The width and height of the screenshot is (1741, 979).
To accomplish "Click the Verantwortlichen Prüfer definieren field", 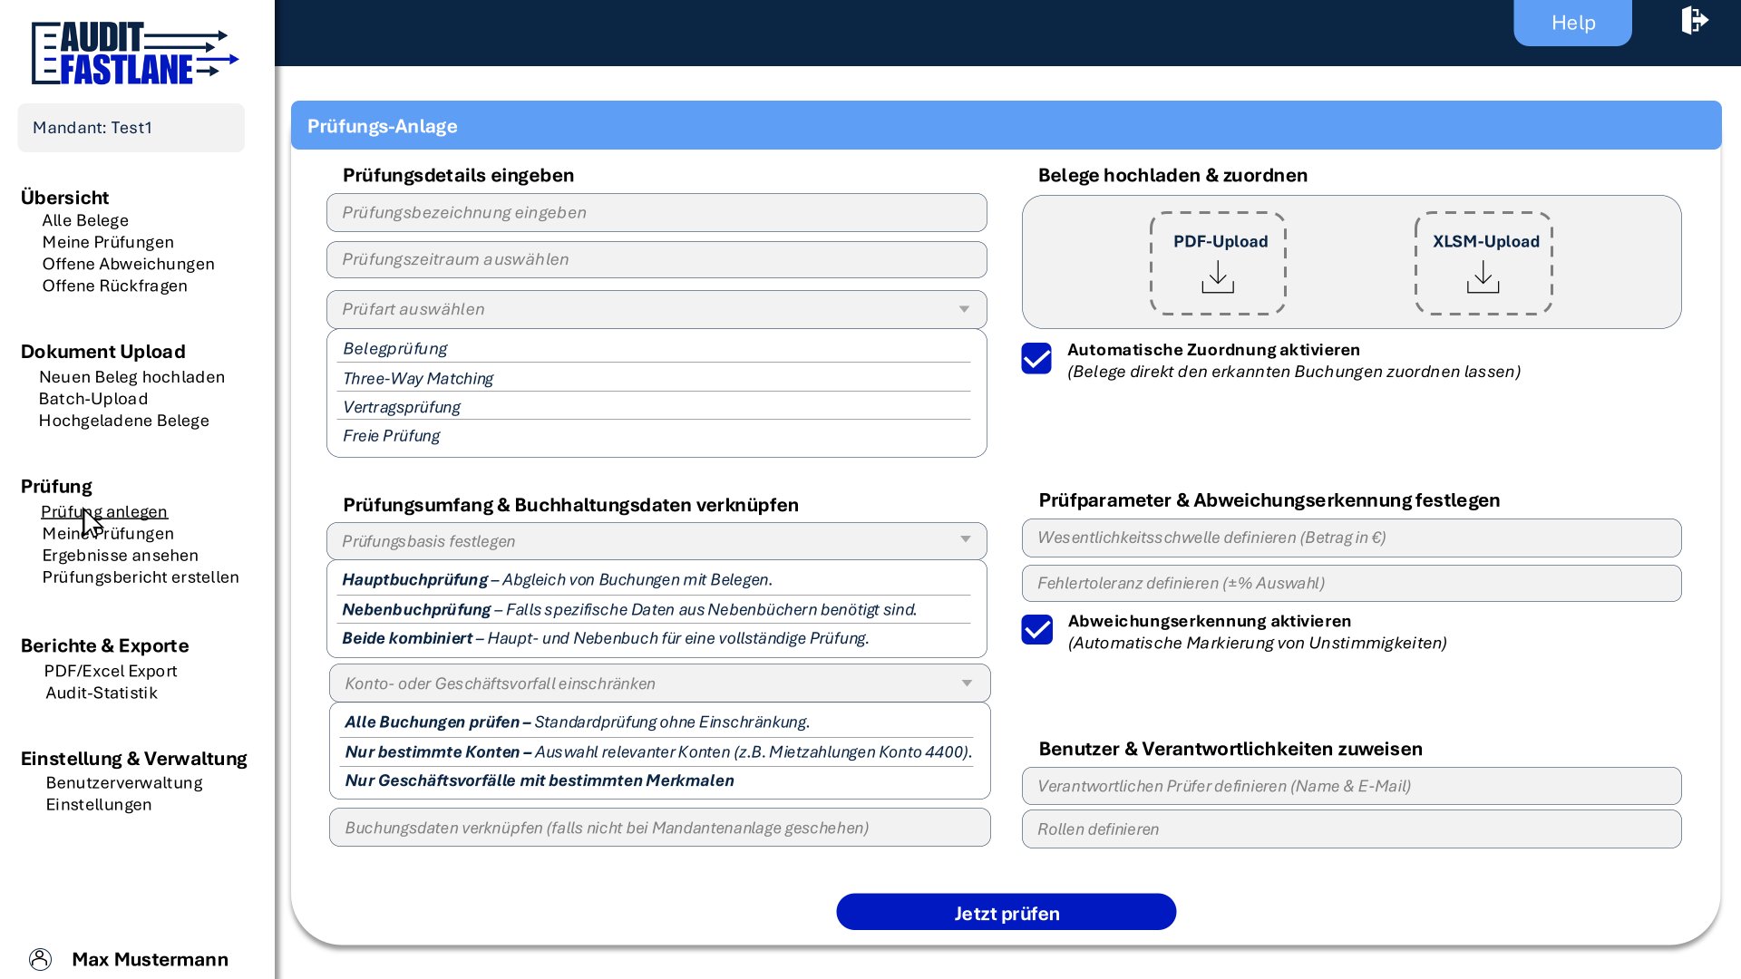I will [x=1351, y=786].
